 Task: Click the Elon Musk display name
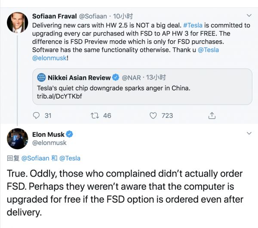pyautogui.click(x=48, y=135)
